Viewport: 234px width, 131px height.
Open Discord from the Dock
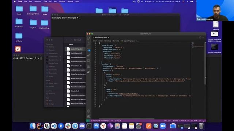coord(82,126)
